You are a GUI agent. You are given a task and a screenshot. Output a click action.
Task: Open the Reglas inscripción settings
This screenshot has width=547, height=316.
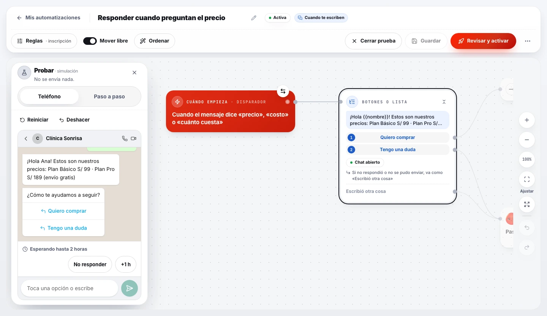coord(44,41)
